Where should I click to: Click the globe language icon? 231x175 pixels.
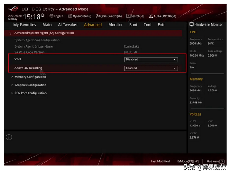pos(51,16)
